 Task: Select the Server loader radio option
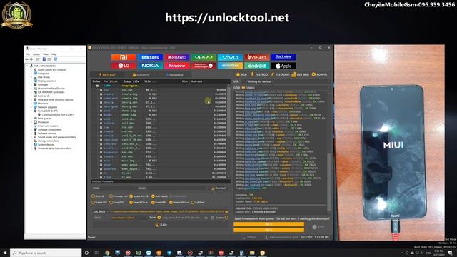159,217
